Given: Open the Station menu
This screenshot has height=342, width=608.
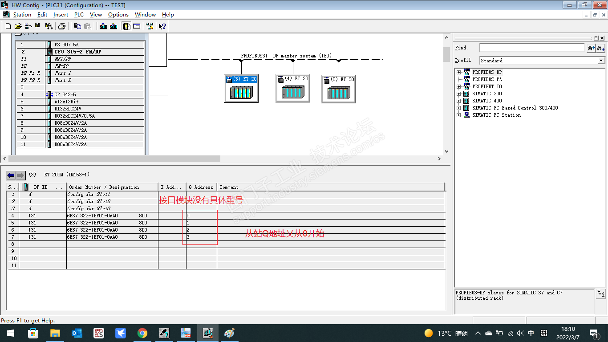Looking at the screenshot, I should click(22, 15).
